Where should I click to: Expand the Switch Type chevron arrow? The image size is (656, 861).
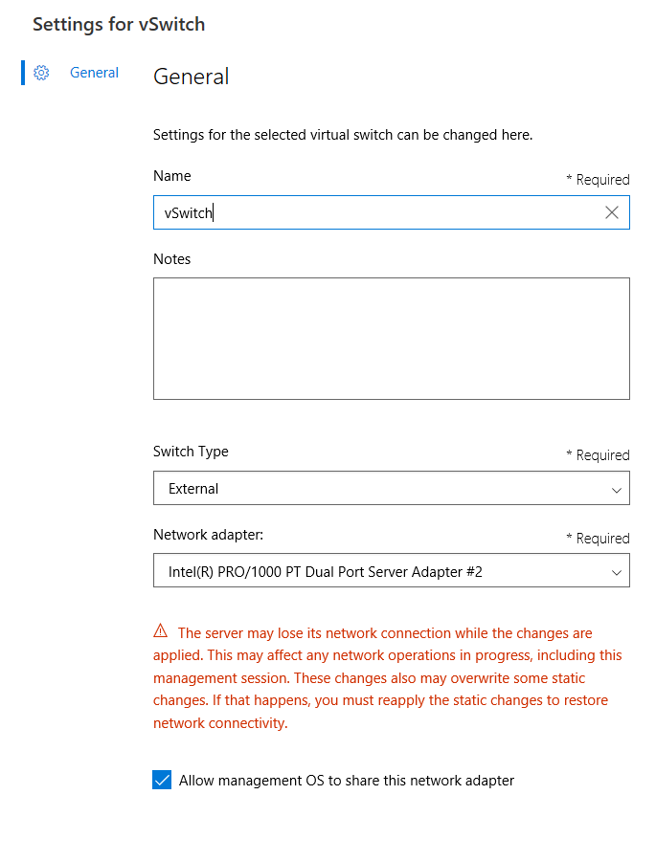point(617,490)
